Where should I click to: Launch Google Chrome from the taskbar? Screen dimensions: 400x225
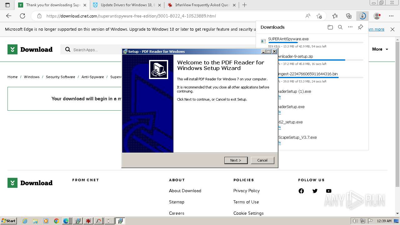(x=56, y=221)
